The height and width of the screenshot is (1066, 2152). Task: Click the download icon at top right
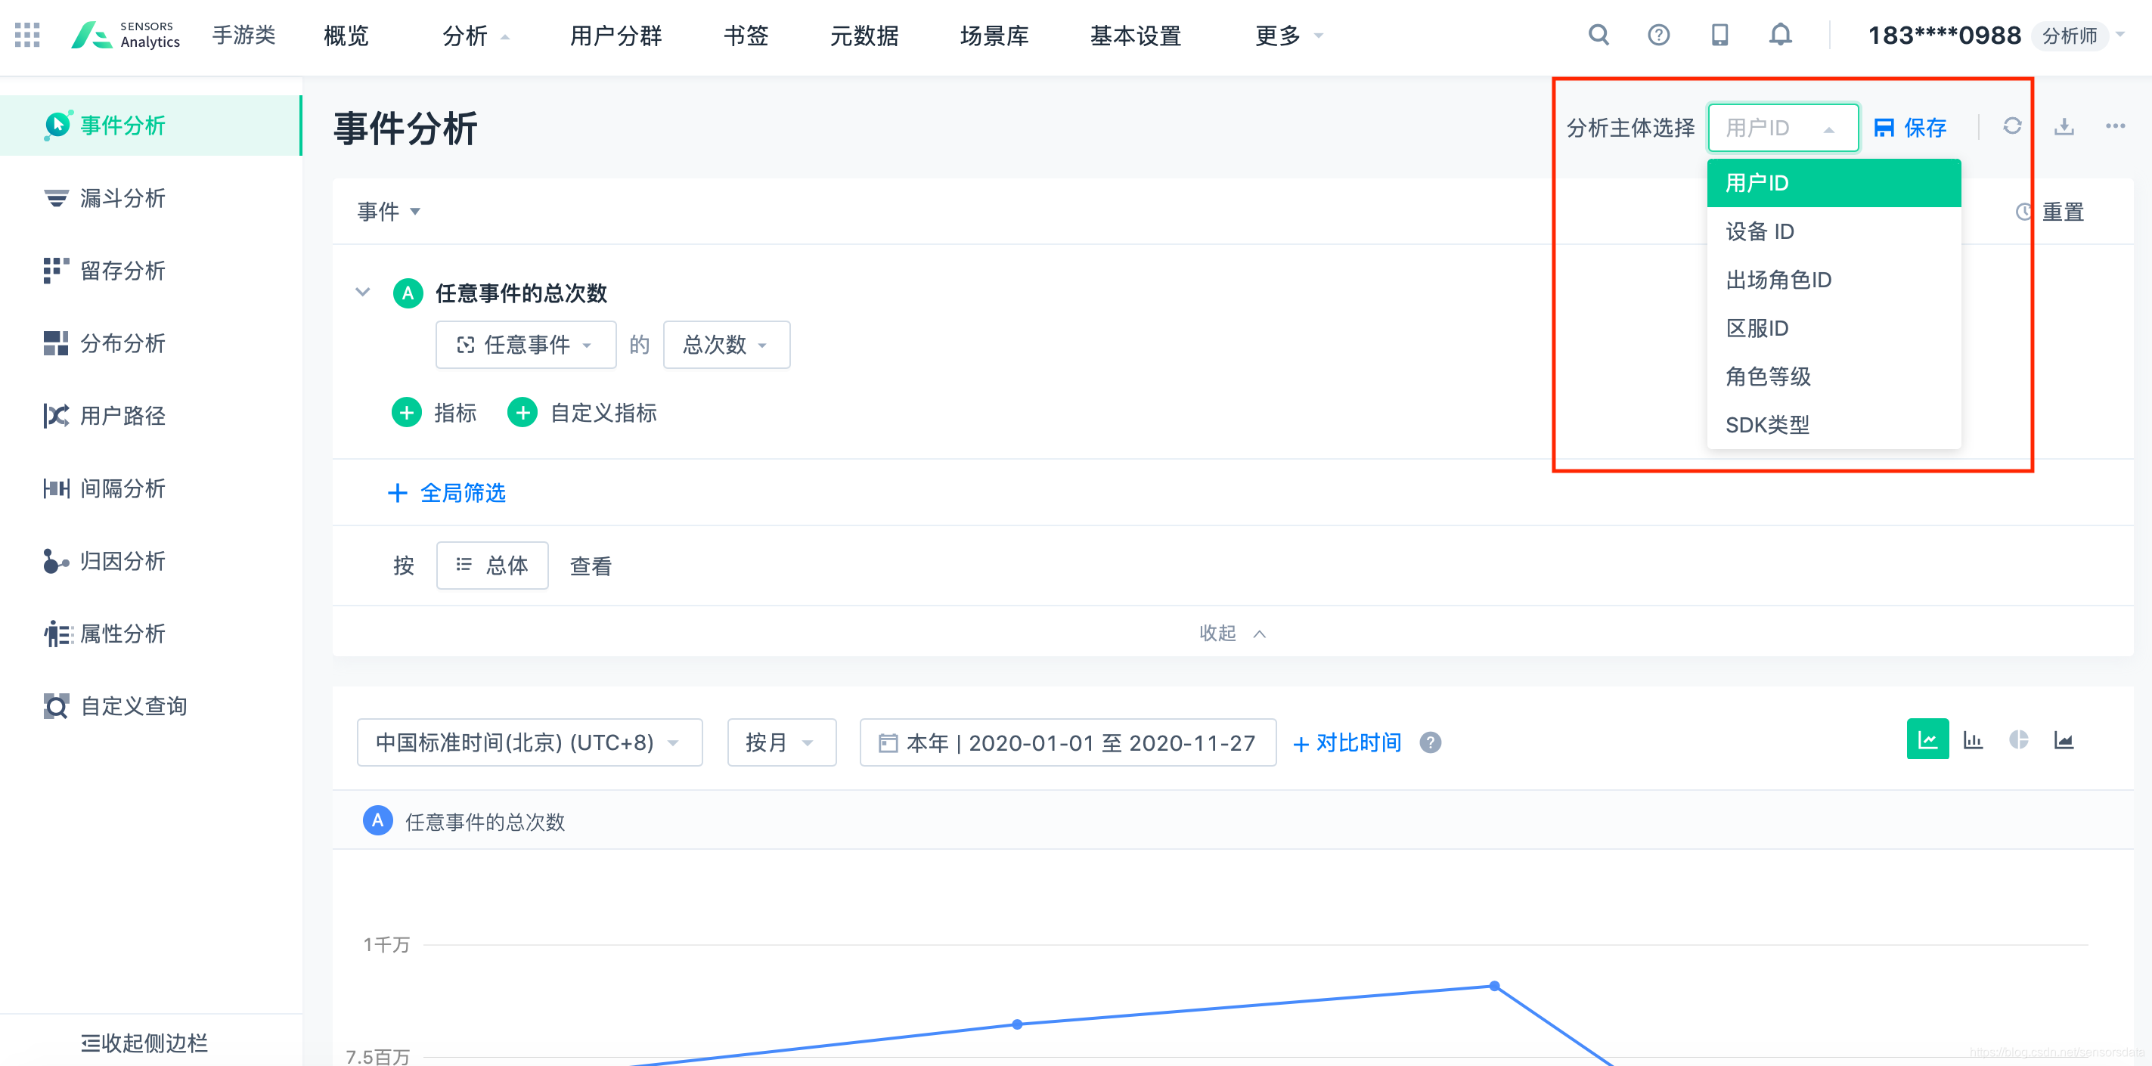[x=2064, y=126]
